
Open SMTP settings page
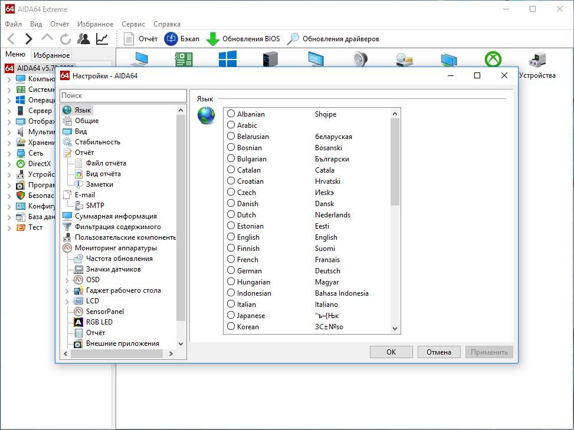click(95, 206)
